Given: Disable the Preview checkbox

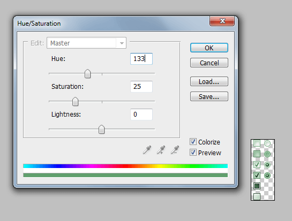Looking at the screenshot, I should [193, 153].
